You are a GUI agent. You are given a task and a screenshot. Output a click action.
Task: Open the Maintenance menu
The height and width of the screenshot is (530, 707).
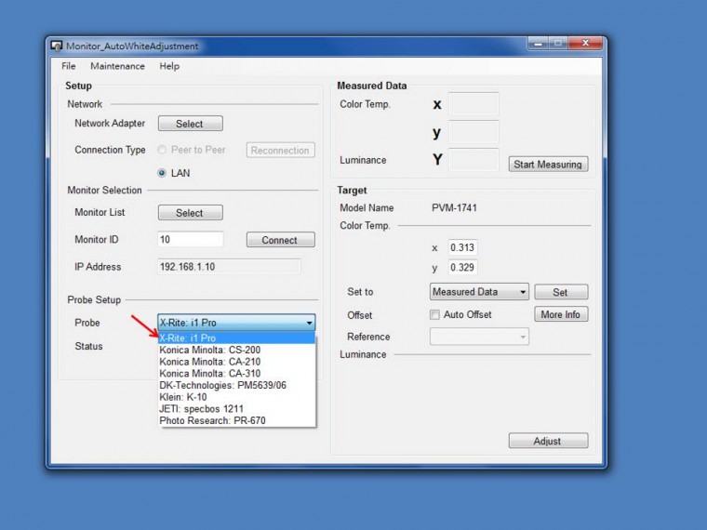tap(117, 66)
